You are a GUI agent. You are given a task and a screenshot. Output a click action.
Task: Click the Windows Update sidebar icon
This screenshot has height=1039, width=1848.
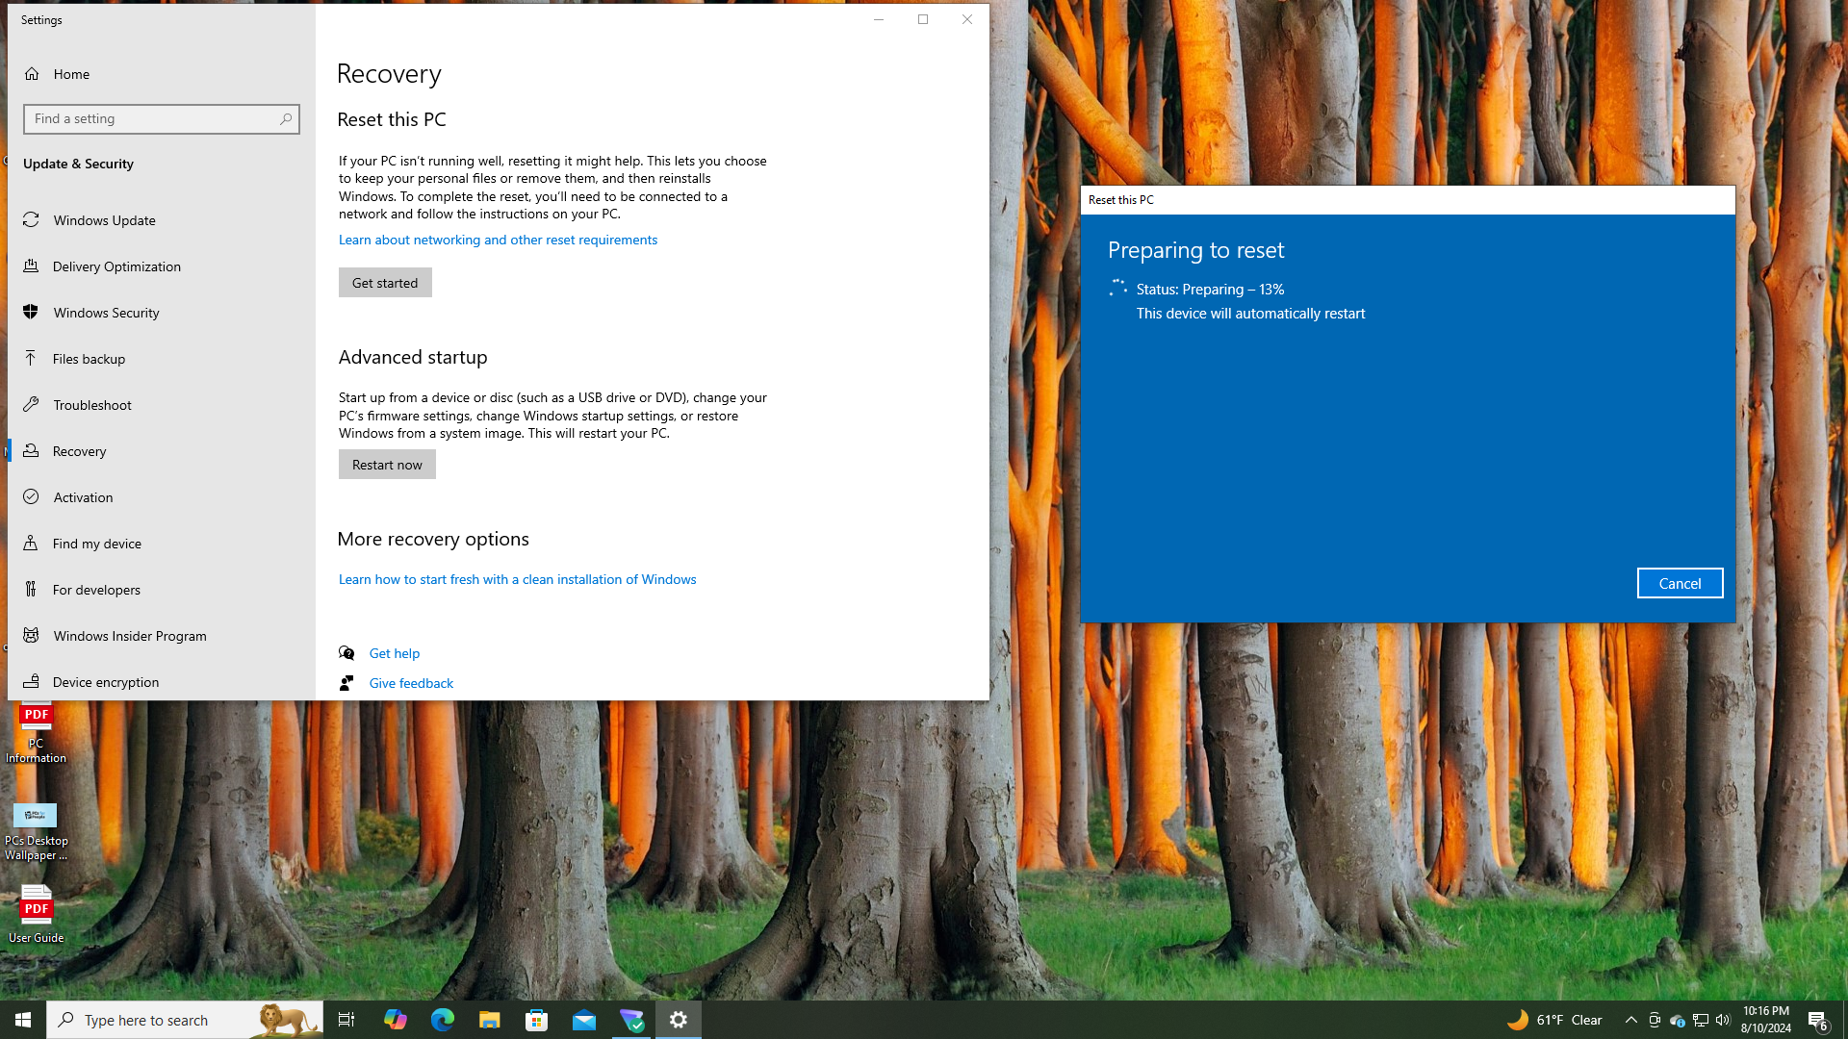click(31, 220)
